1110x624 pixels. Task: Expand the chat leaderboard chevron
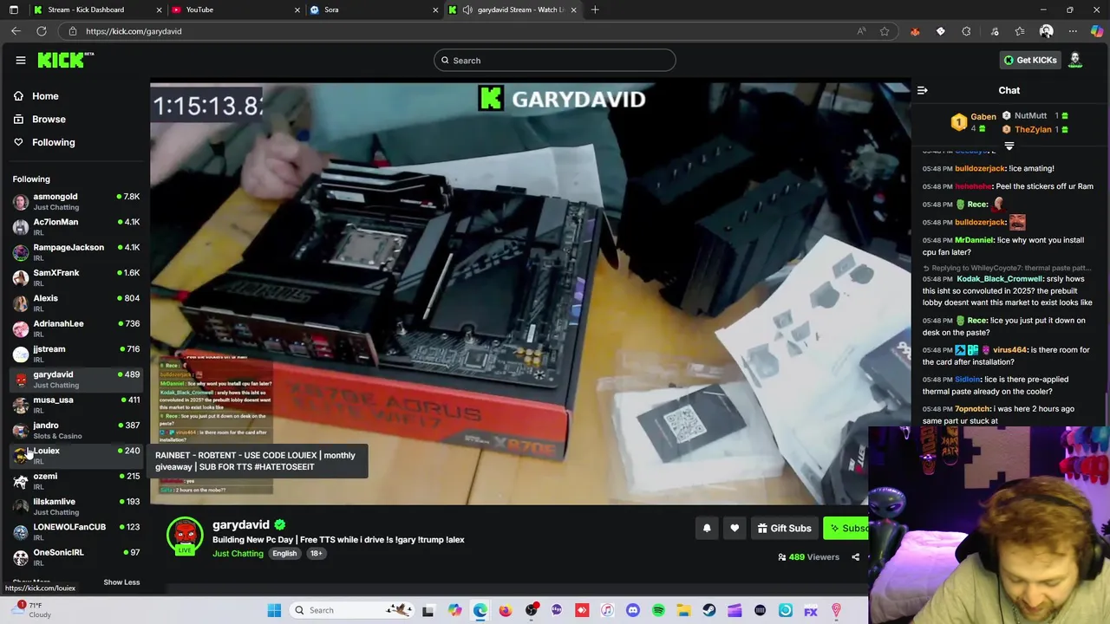point(1009,146)
